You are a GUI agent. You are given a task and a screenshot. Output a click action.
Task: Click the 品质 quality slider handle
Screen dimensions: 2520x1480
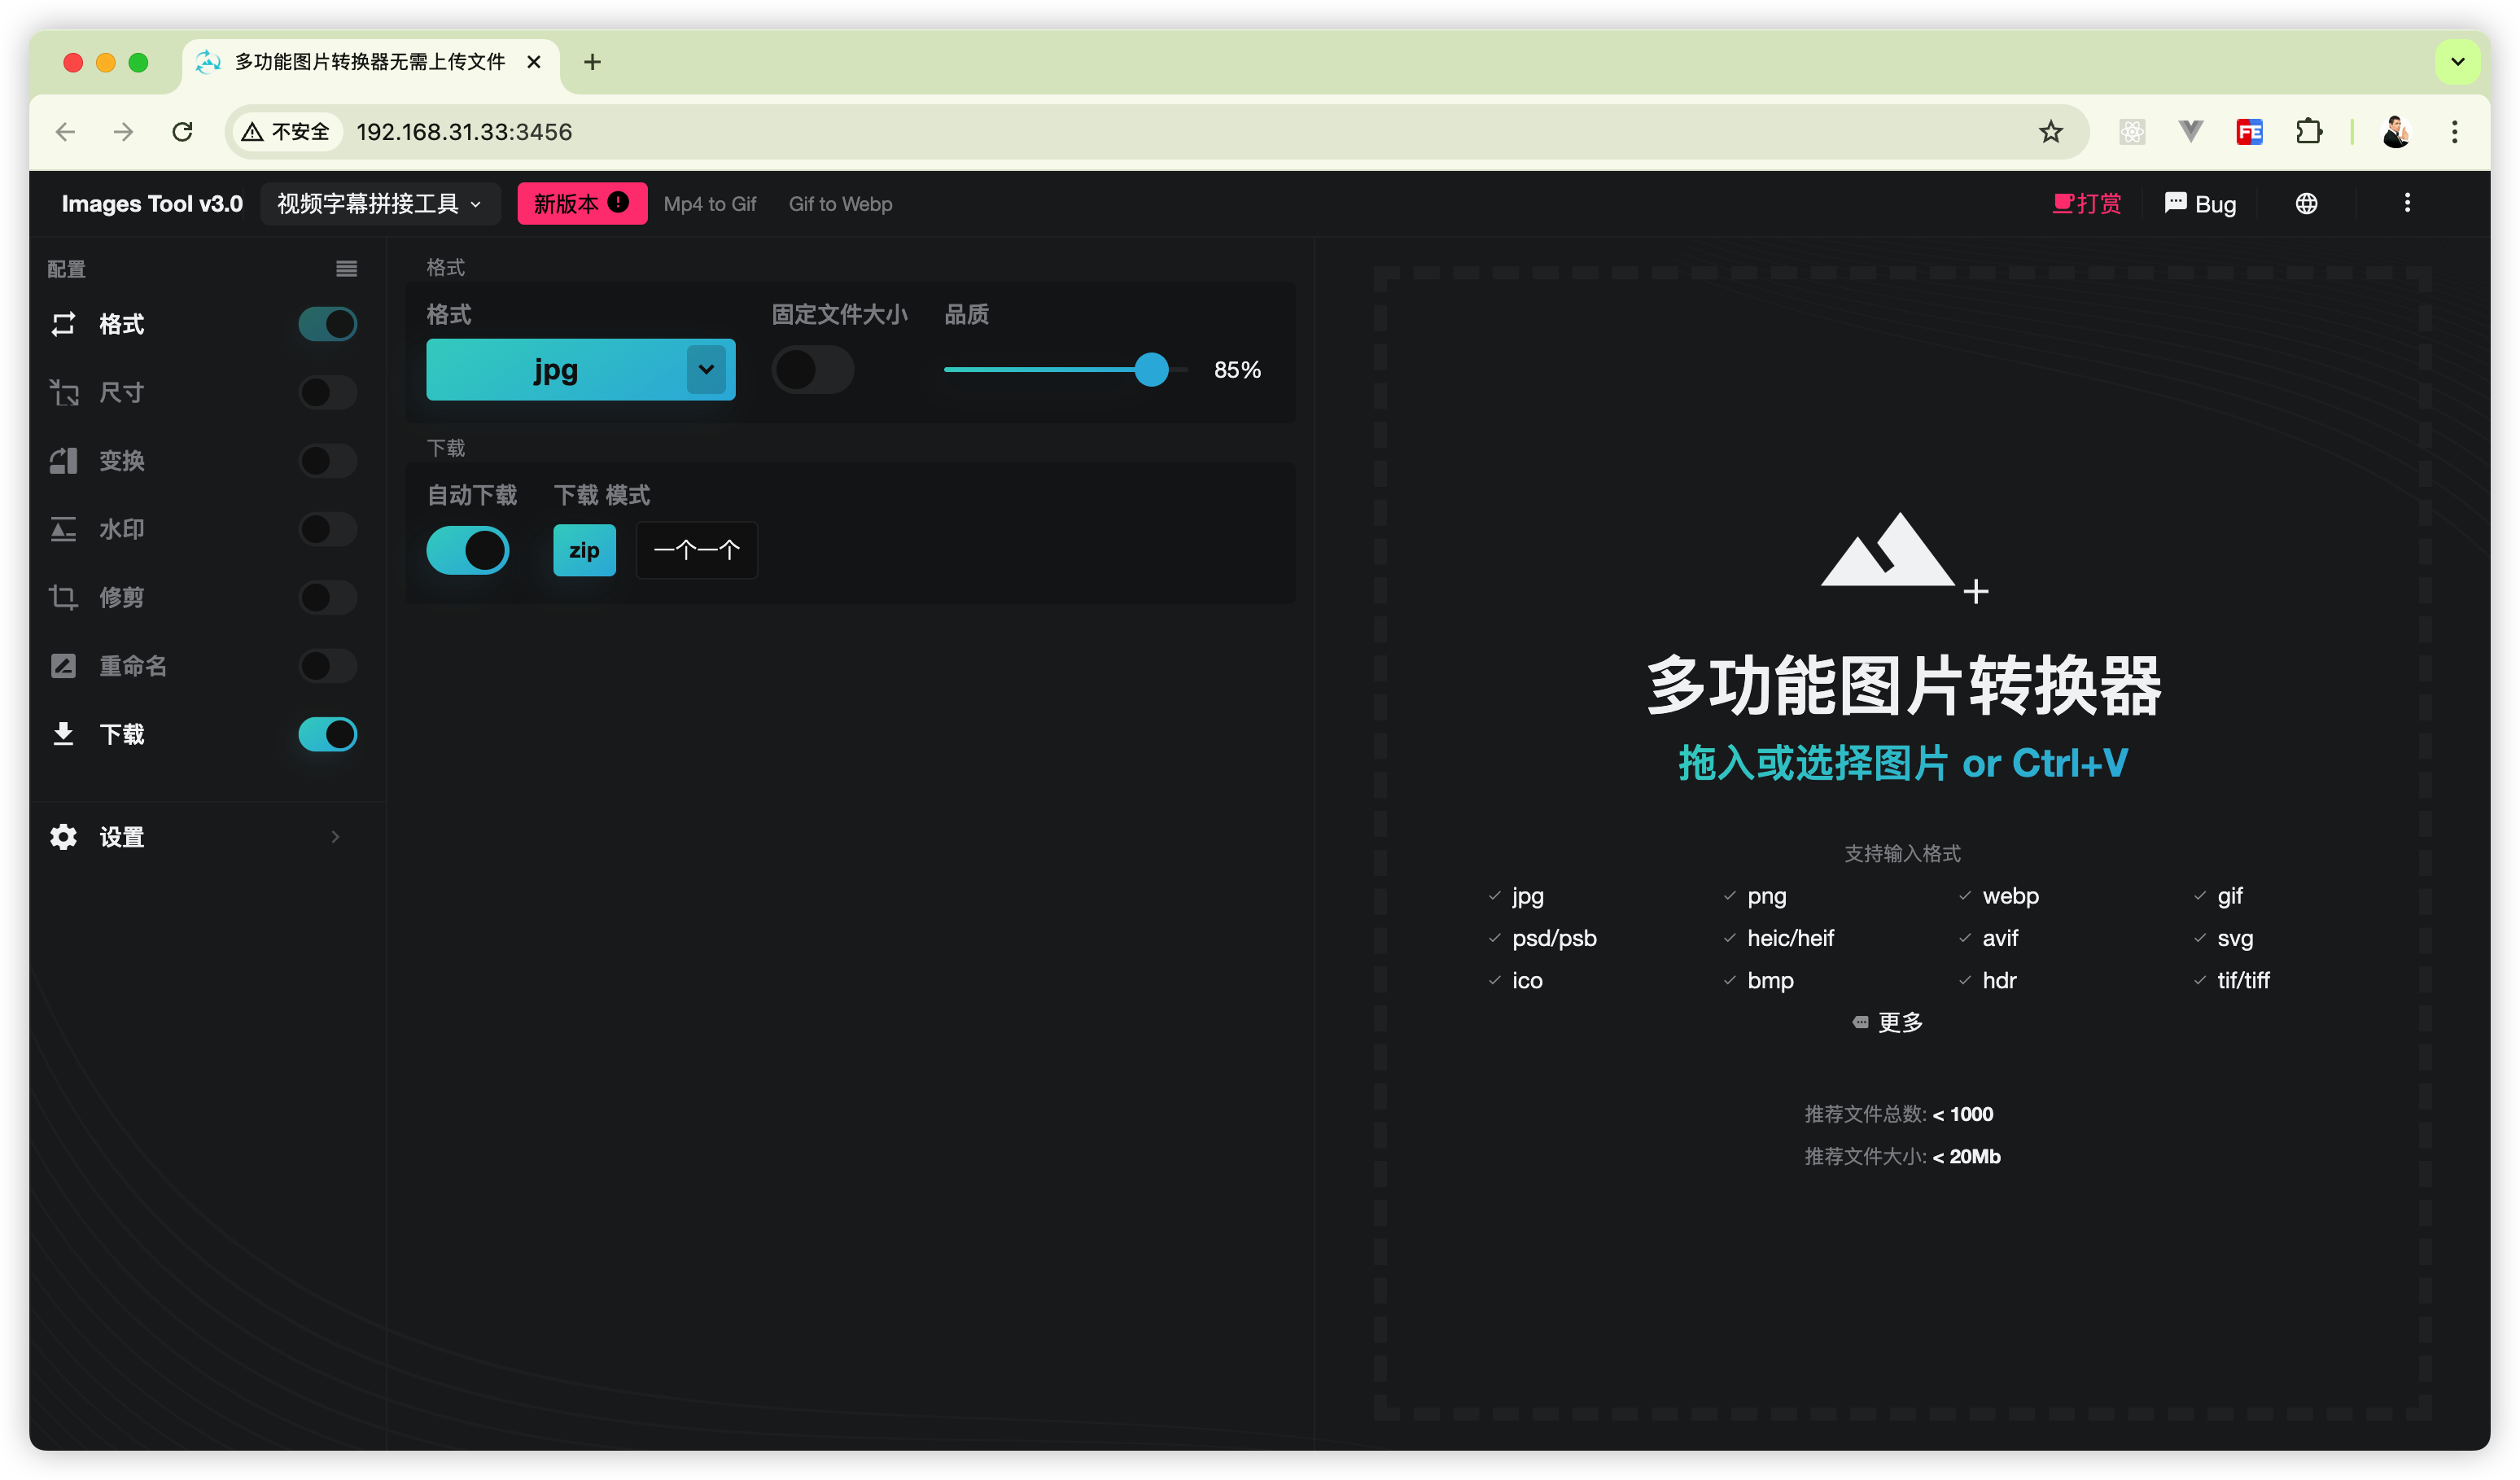[x=1151, y=370]
